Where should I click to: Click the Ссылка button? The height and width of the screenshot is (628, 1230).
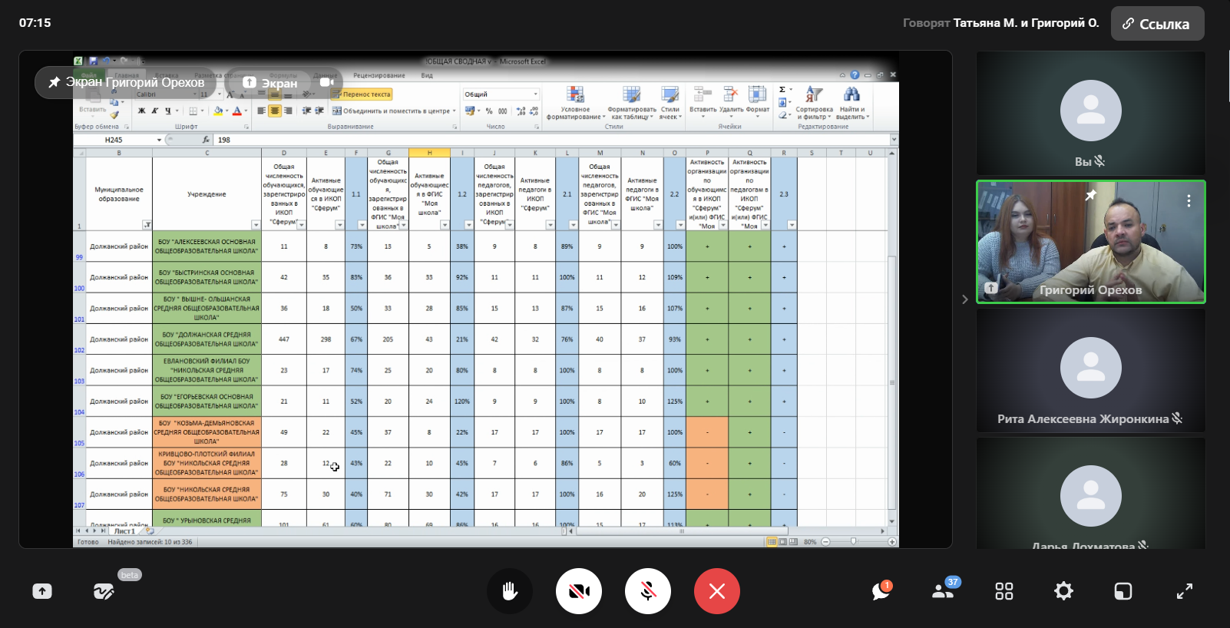point(1157,24)
